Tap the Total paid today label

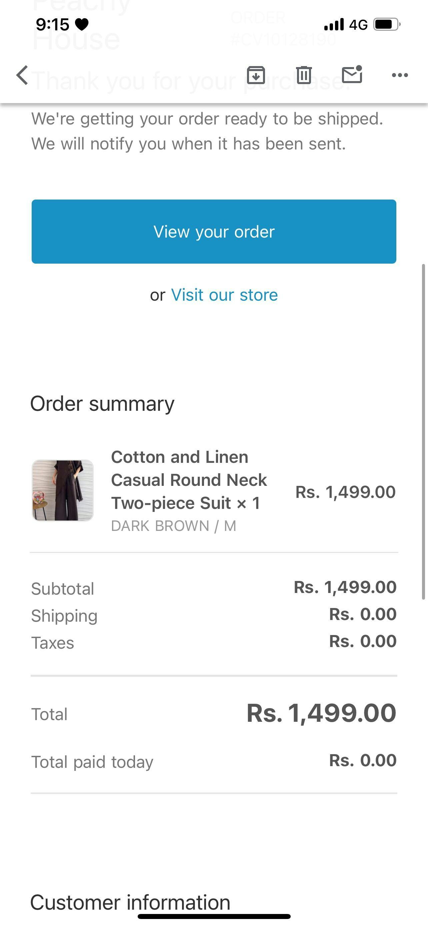(x=92, y=762)
